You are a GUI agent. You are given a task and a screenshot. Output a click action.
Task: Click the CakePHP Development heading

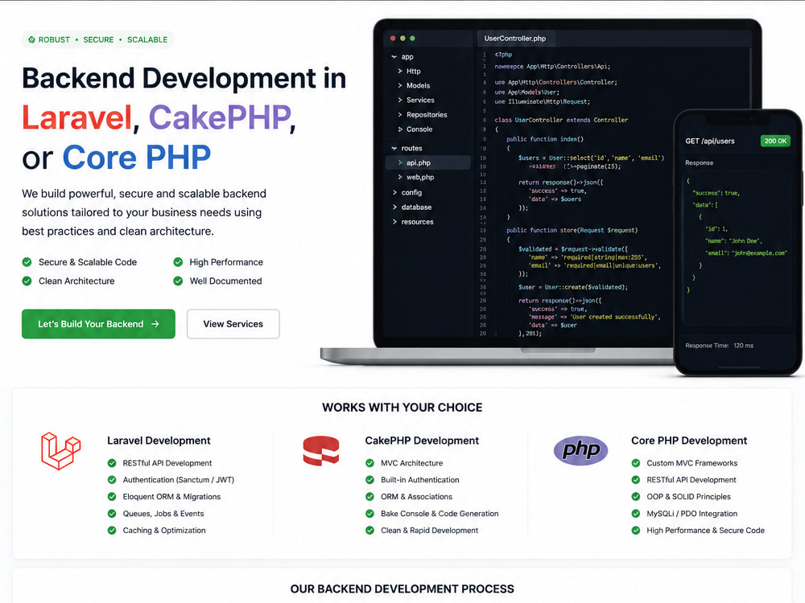tap(422, 441)
